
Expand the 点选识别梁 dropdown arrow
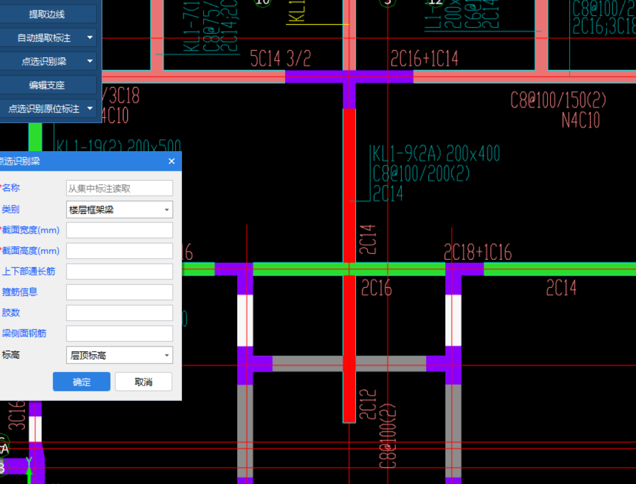(x=90, y=61)
